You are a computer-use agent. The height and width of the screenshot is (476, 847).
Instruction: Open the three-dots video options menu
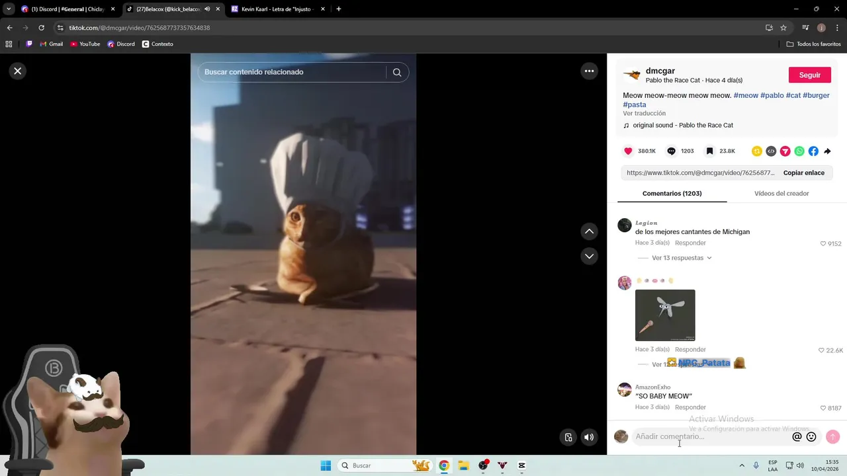tap(589, 71)
